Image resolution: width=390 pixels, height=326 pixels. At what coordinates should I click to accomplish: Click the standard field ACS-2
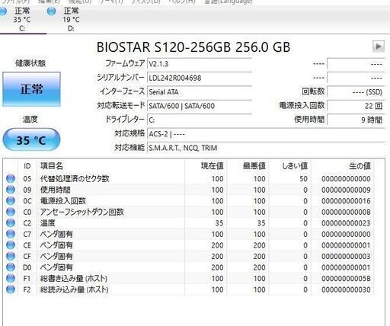coord(266,133)
